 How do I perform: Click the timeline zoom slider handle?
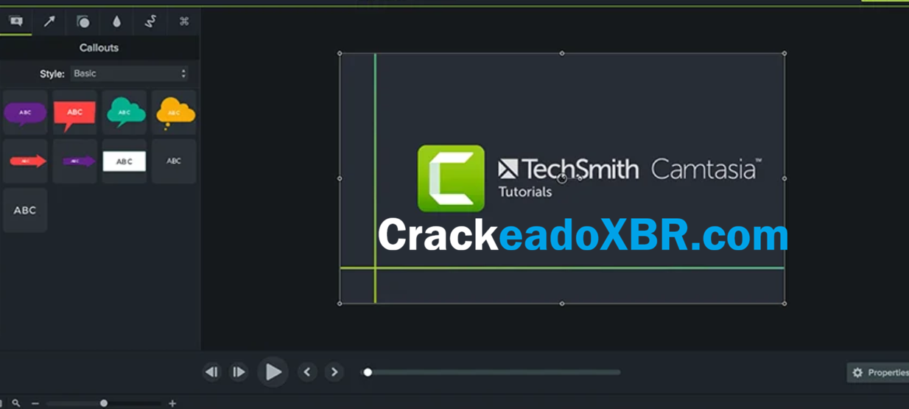[x=104, y=403]
